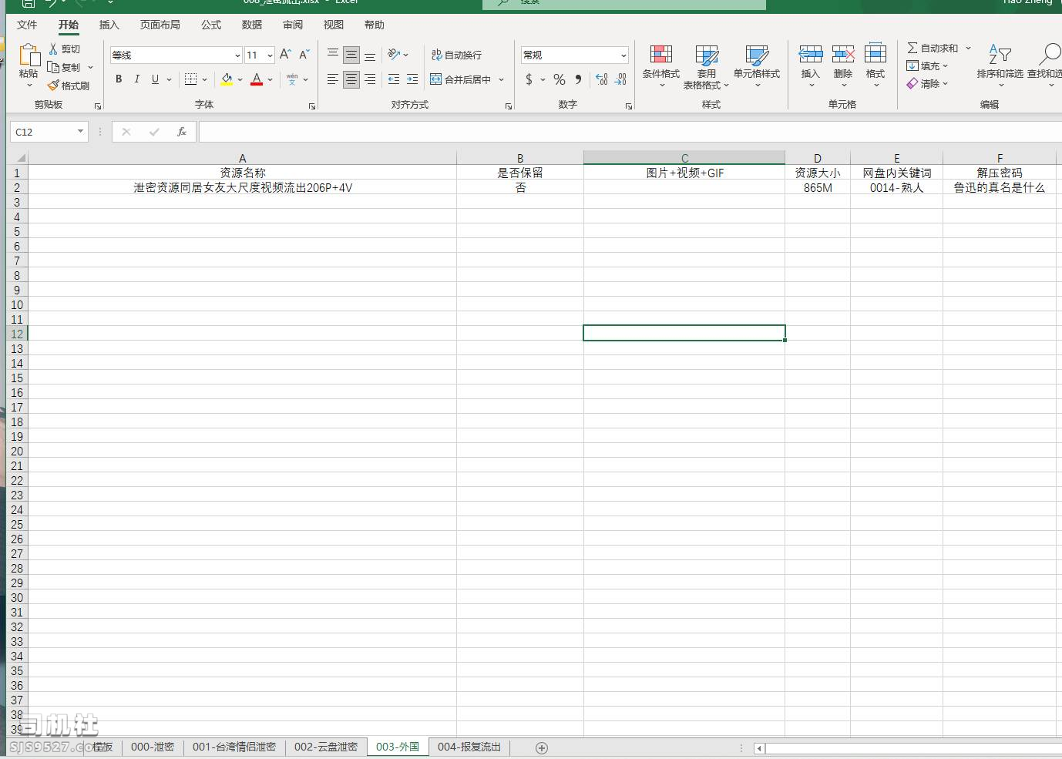
Task: Expand the borders dropdown arrow
Action: coord(204,79)
